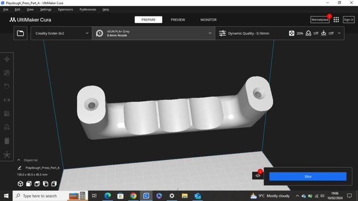Open Per Model Settings tool
Image resolution: width=358 pixels, height=201 pixels.
pyautogui.click(x=7, y=113)
